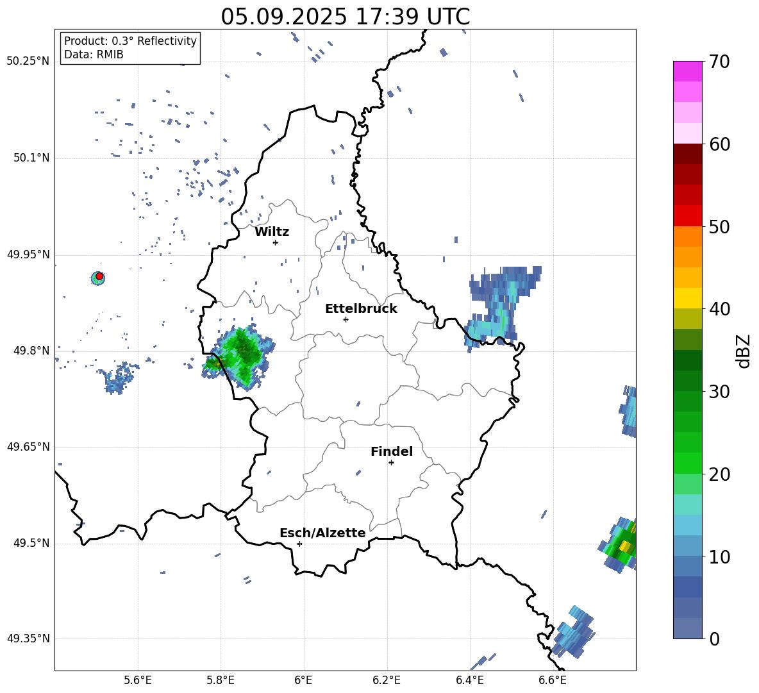This screenshot has width=759, height=693.
Task: Click the 0 tick on colorbar
Action: coord(714,639)
